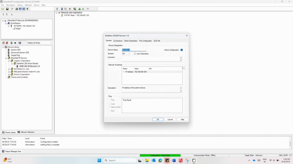This screenshot has width=293, height=164.
Task: Click the library sort icon beside Display all Nodes
Action: 20,43
